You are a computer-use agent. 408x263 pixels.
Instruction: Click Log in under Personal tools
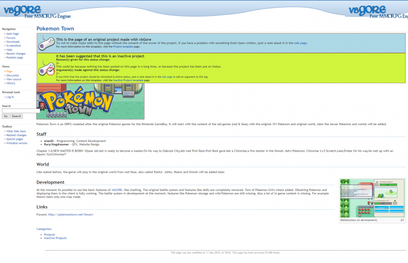point(10,97)
